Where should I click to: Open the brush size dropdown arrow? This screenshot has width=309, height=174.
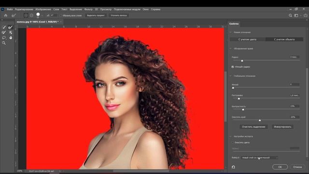coord(42,15)
